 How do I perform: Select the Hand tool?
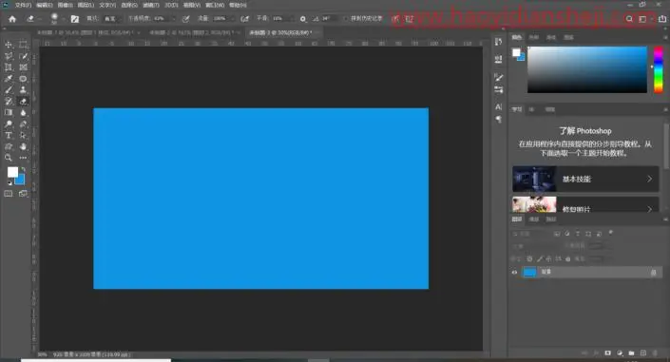[23, 146]
